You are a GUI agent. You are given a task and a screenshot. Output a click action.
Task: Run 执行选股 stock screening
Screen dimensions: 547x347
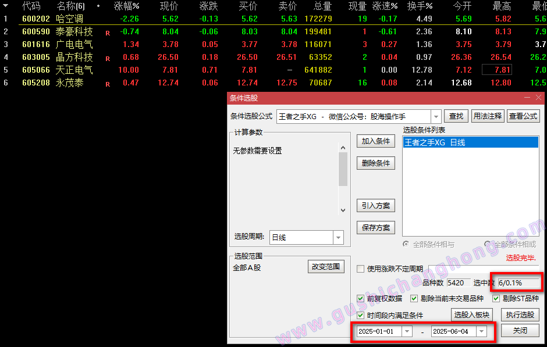(520, 315)
